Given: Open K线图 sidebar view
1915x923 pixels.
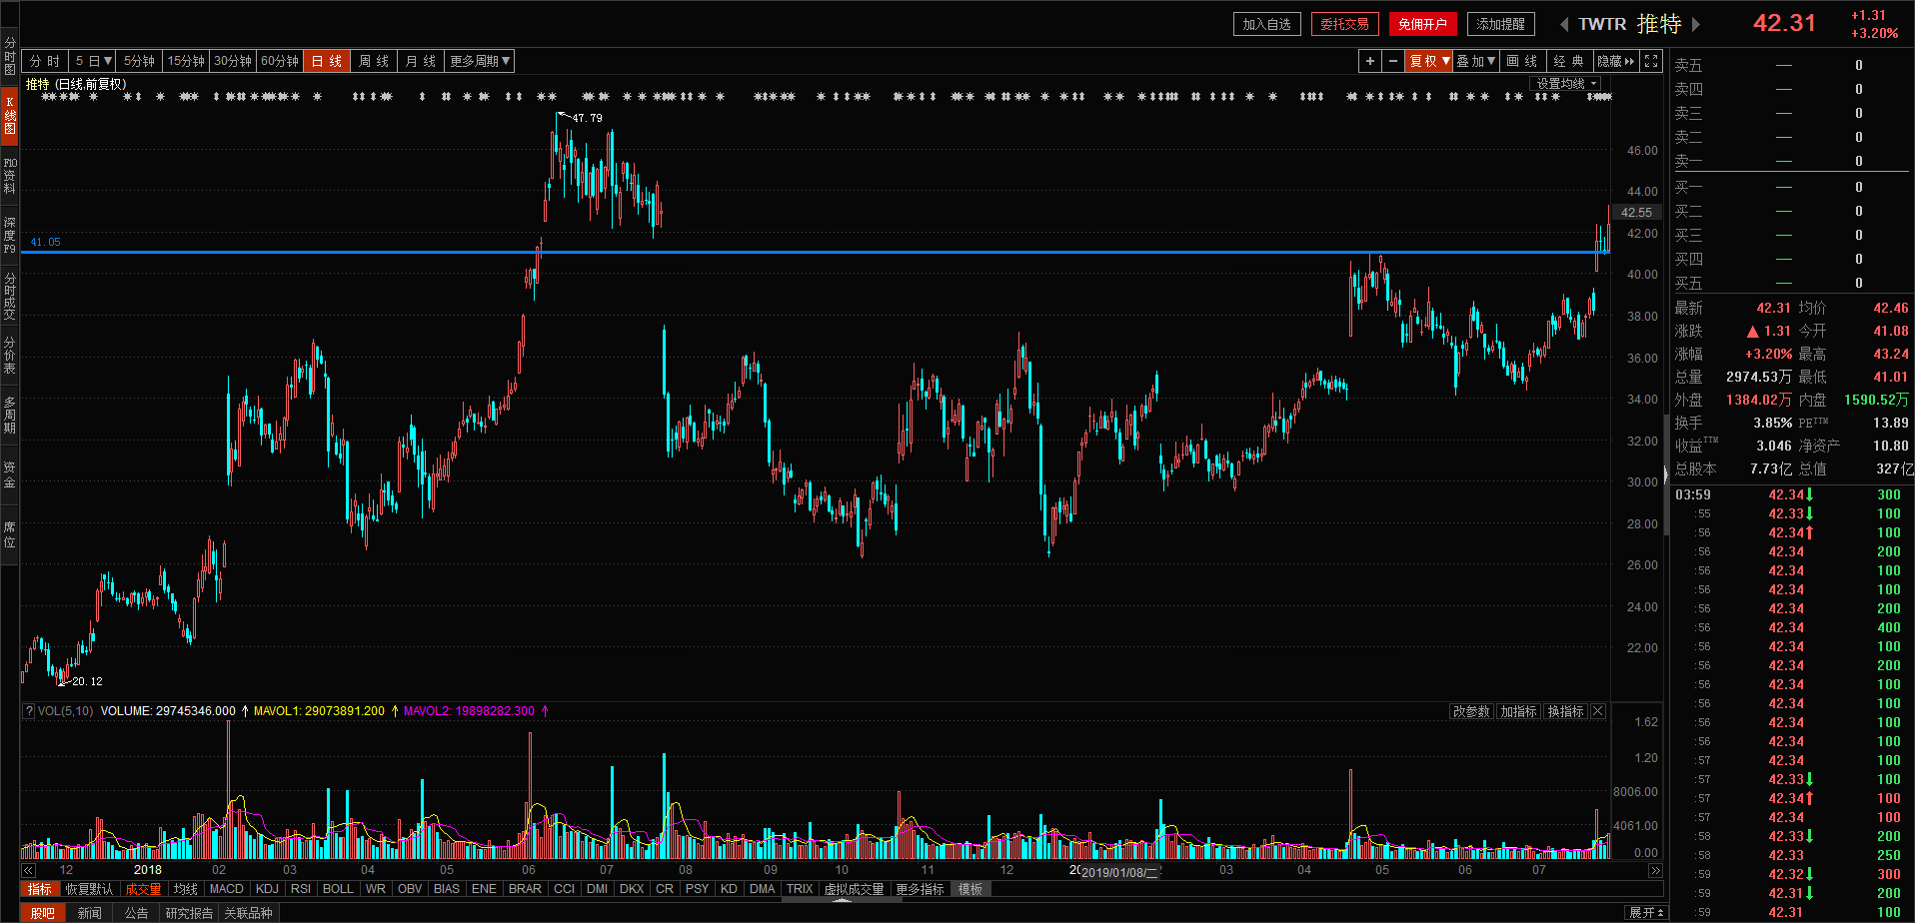Looking at the screenshot, I should (9, 115).
